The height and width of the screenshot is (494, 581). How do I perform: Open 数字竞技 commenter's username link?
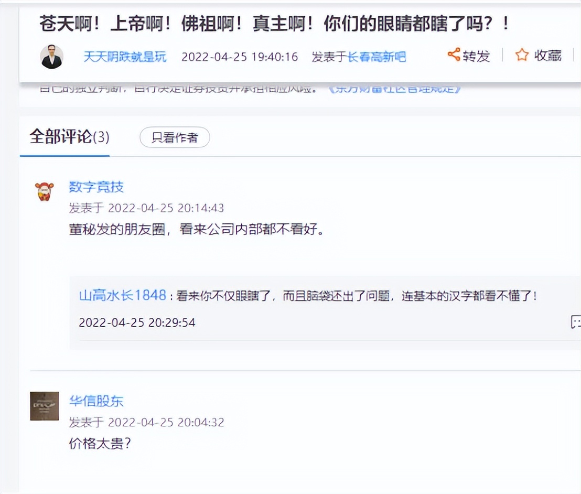coord(96,187)
